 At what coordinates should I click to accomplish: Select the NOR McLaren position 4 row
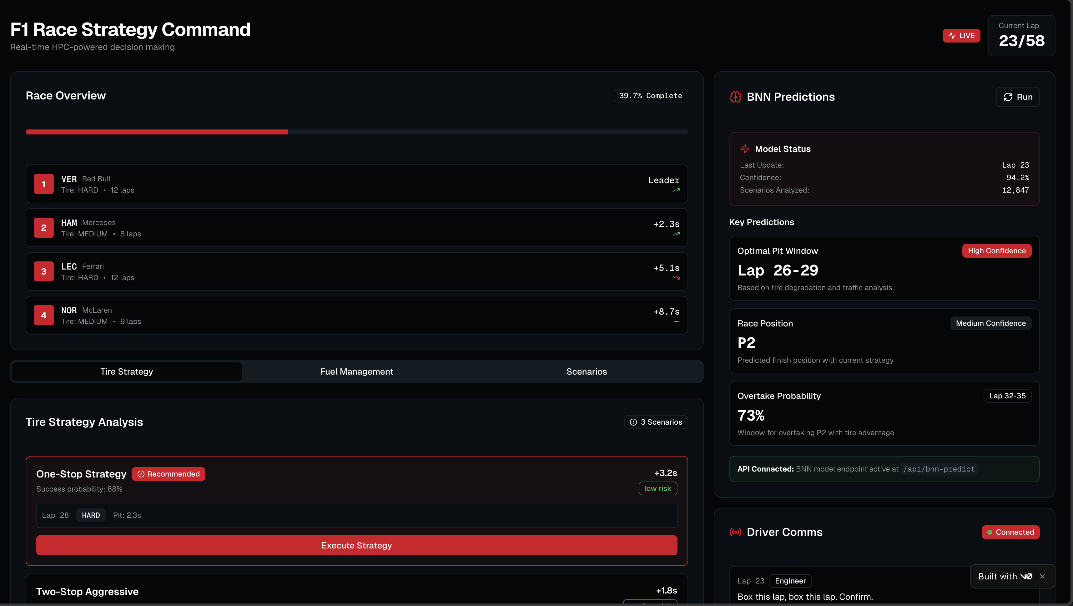(356, 315)
